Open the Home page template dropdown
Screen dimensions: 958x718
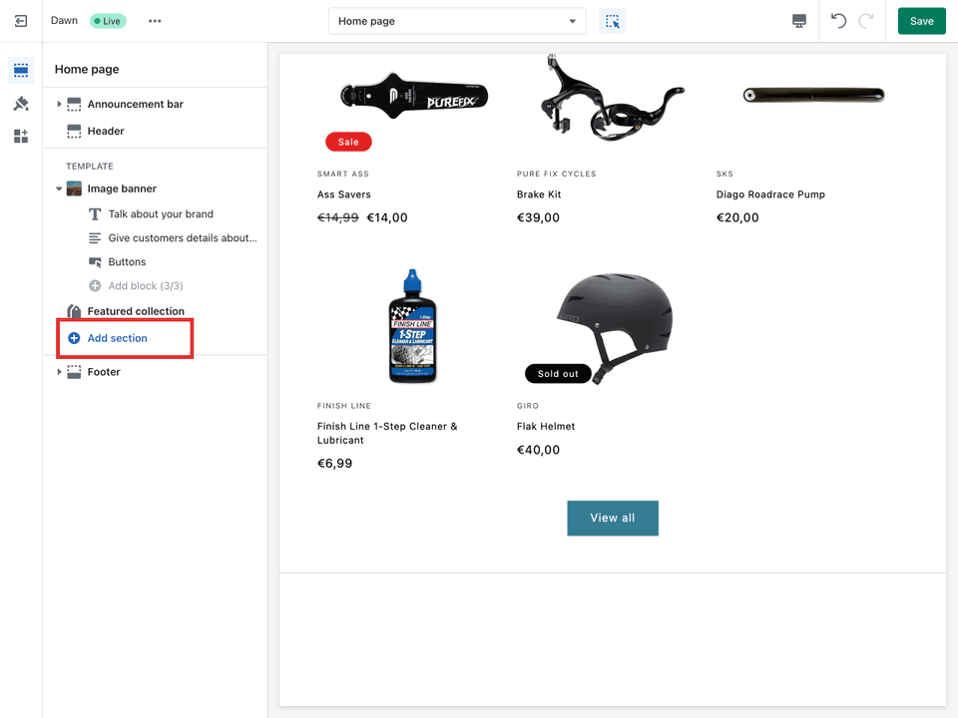tap(456, 20)
